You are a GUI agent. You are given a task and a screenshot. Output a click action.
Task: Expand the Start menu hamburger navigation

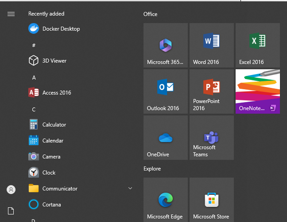(x=11, y=14)
